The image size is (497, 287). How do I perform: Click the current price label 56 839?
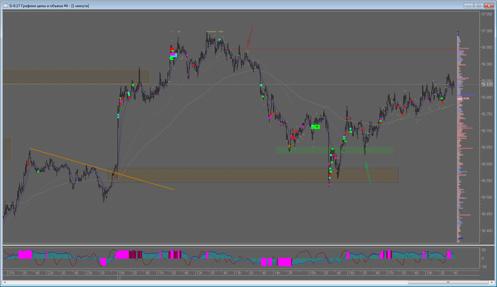(x=487, y=84)
